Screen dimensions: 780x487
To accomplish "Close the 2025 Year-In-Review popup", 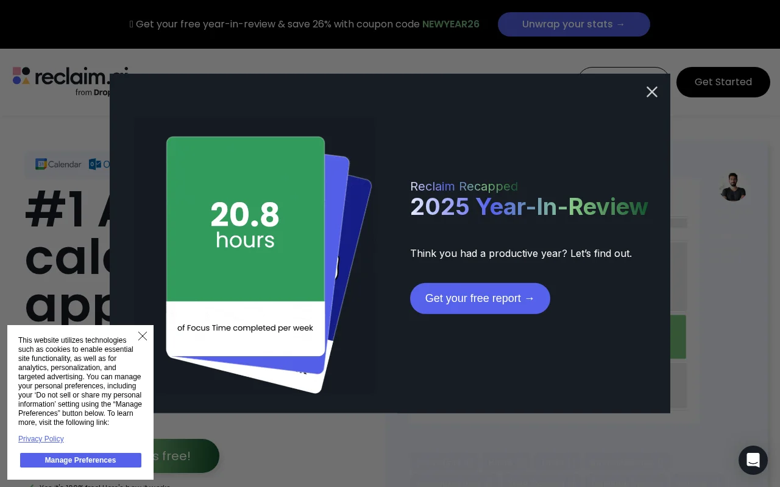I will click(x=652, y=92).
